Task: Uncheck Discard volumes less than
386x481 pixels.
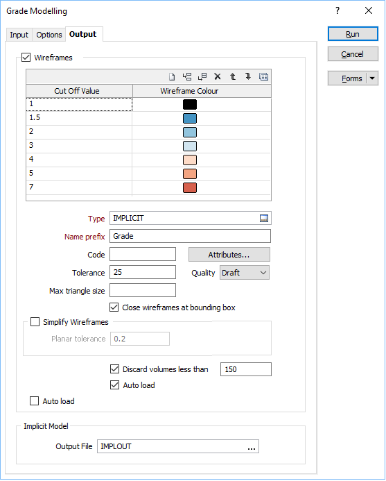Action: [114, 369]
